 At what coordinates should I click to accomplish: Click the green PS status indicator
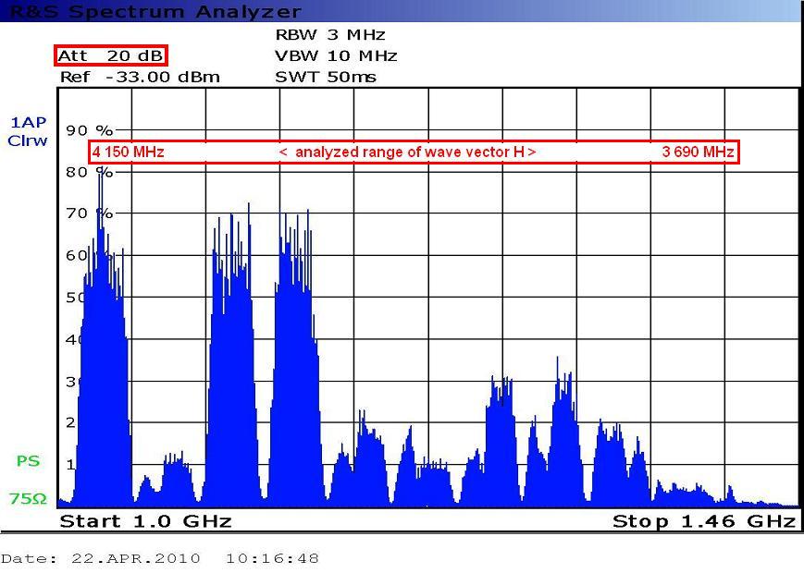coord(28,460)
